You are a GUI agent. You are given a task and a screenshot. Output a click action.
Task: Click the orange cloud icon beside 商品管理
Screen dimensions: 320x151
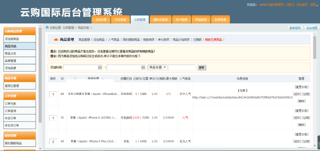56,39
